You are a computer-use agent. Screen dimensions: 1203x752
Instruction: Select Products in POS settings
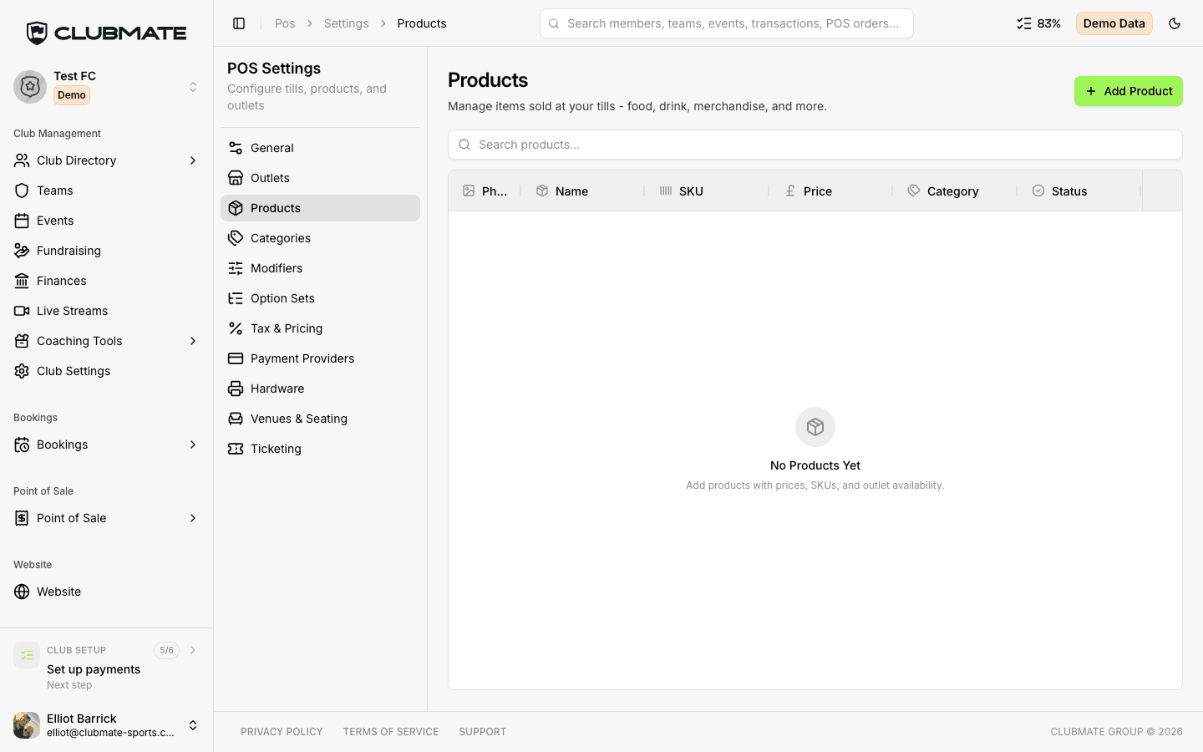(320, 208)
